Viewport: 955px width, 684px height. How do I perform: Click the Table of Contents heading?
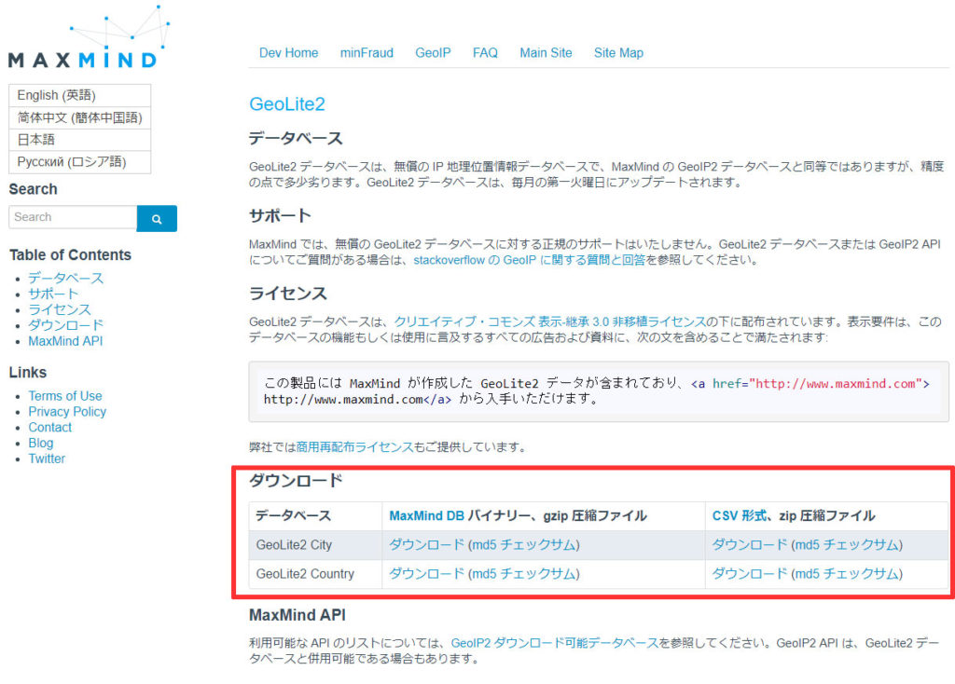pyautogui.click(x=70, y=255)
